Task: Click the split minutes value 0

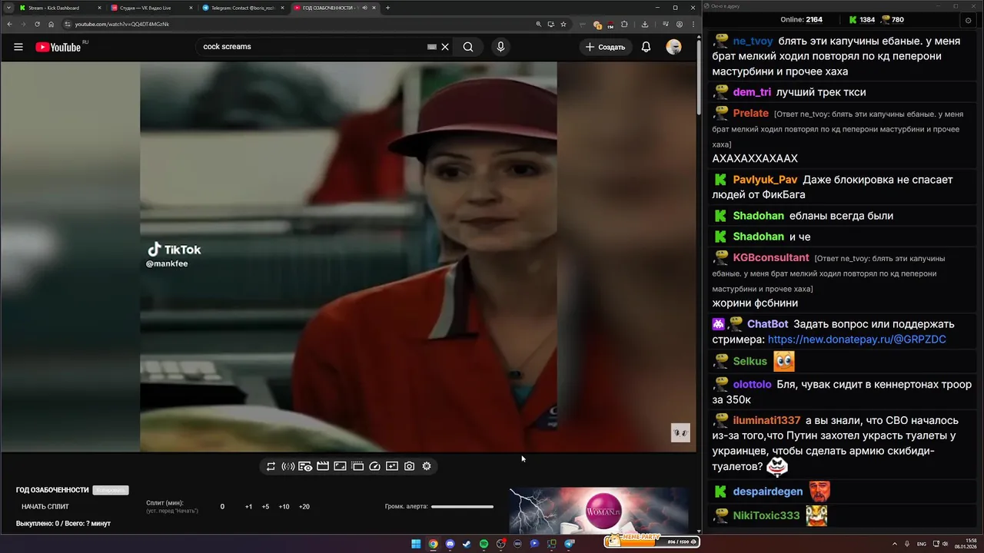Action: (x=222, y=507)
